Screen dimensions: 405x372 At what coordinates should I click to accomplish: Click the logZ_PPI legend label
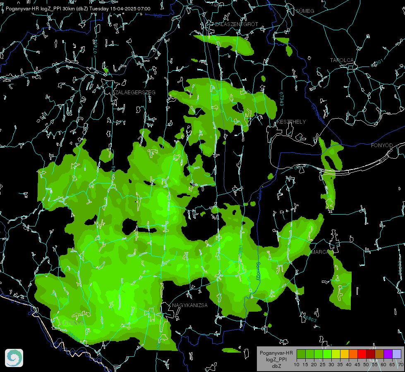pyautogui.click(x=276, y=359)
